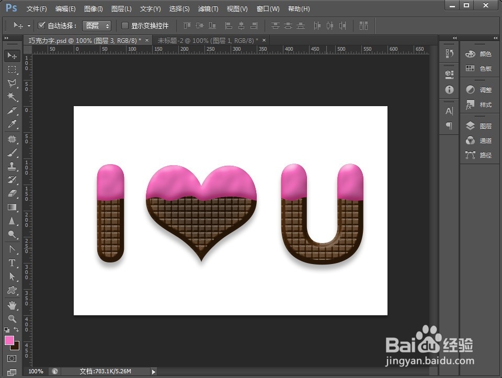The image size is (502, 378).
Task: Align top edges in options bar
Action: click(187, 25)
